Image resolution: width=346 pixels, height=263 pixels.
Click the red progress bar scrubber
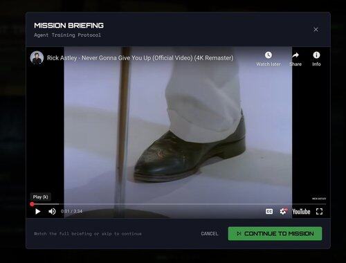pos(32,204)
